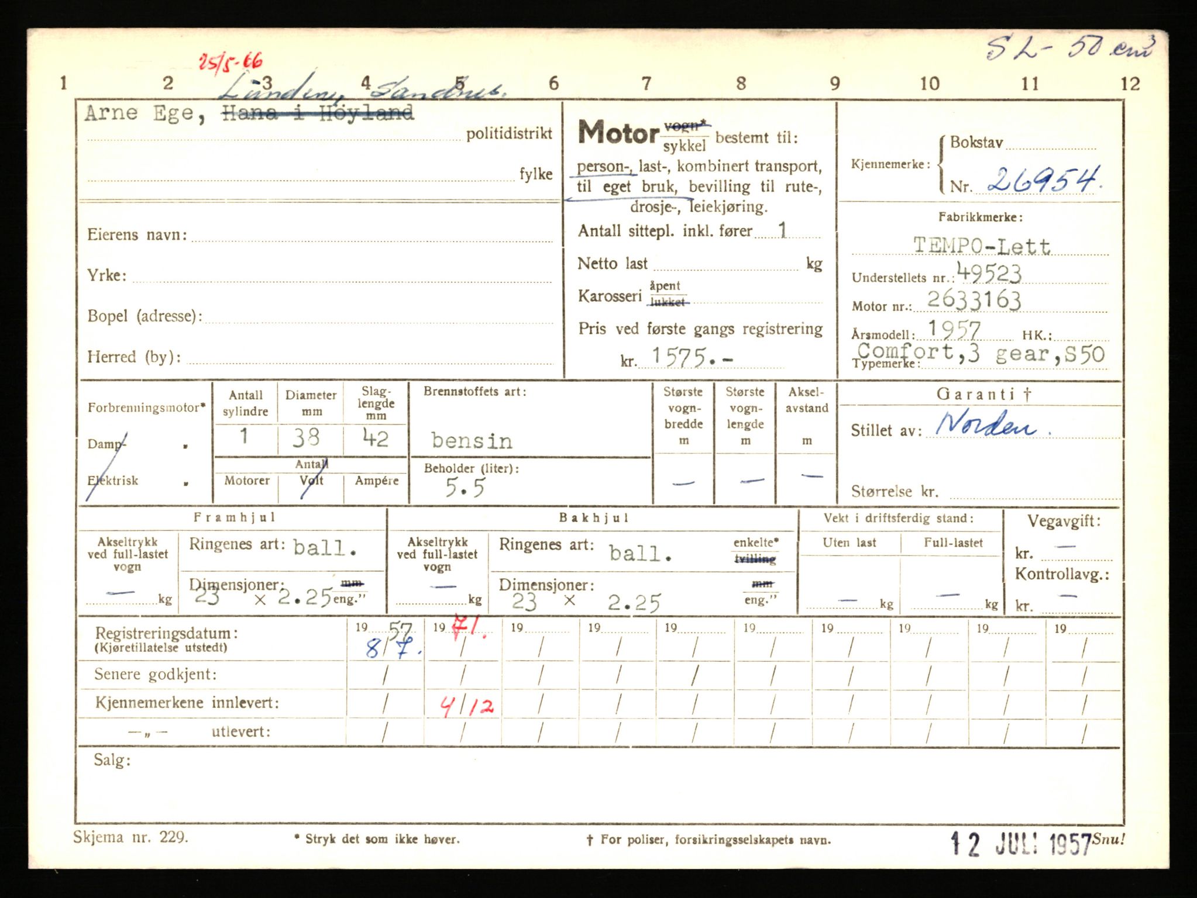Click the bold 'Motor' heading
The width and height of the screenshot is (1197, 898).
(x=618, y=133)
